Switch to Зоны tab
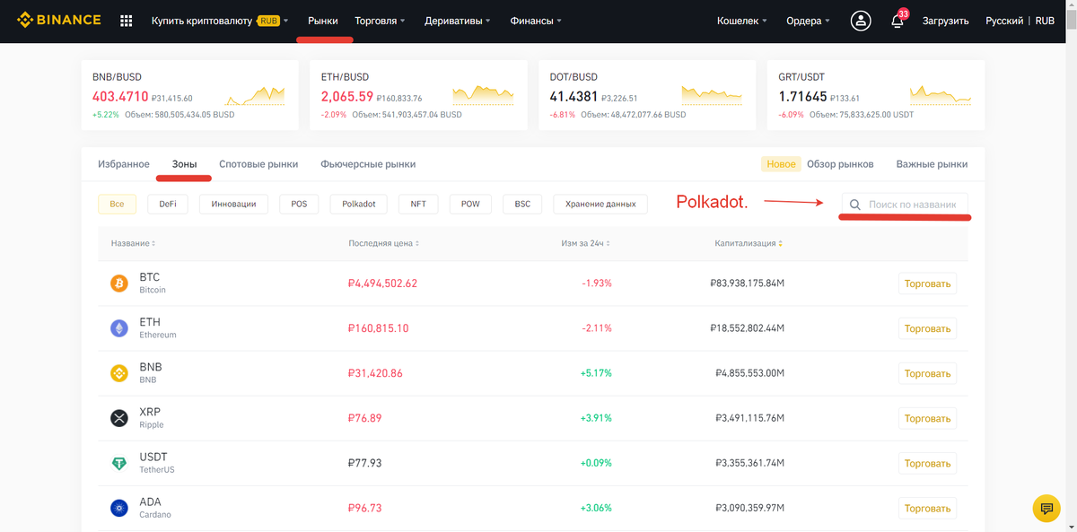 (184, 164)
